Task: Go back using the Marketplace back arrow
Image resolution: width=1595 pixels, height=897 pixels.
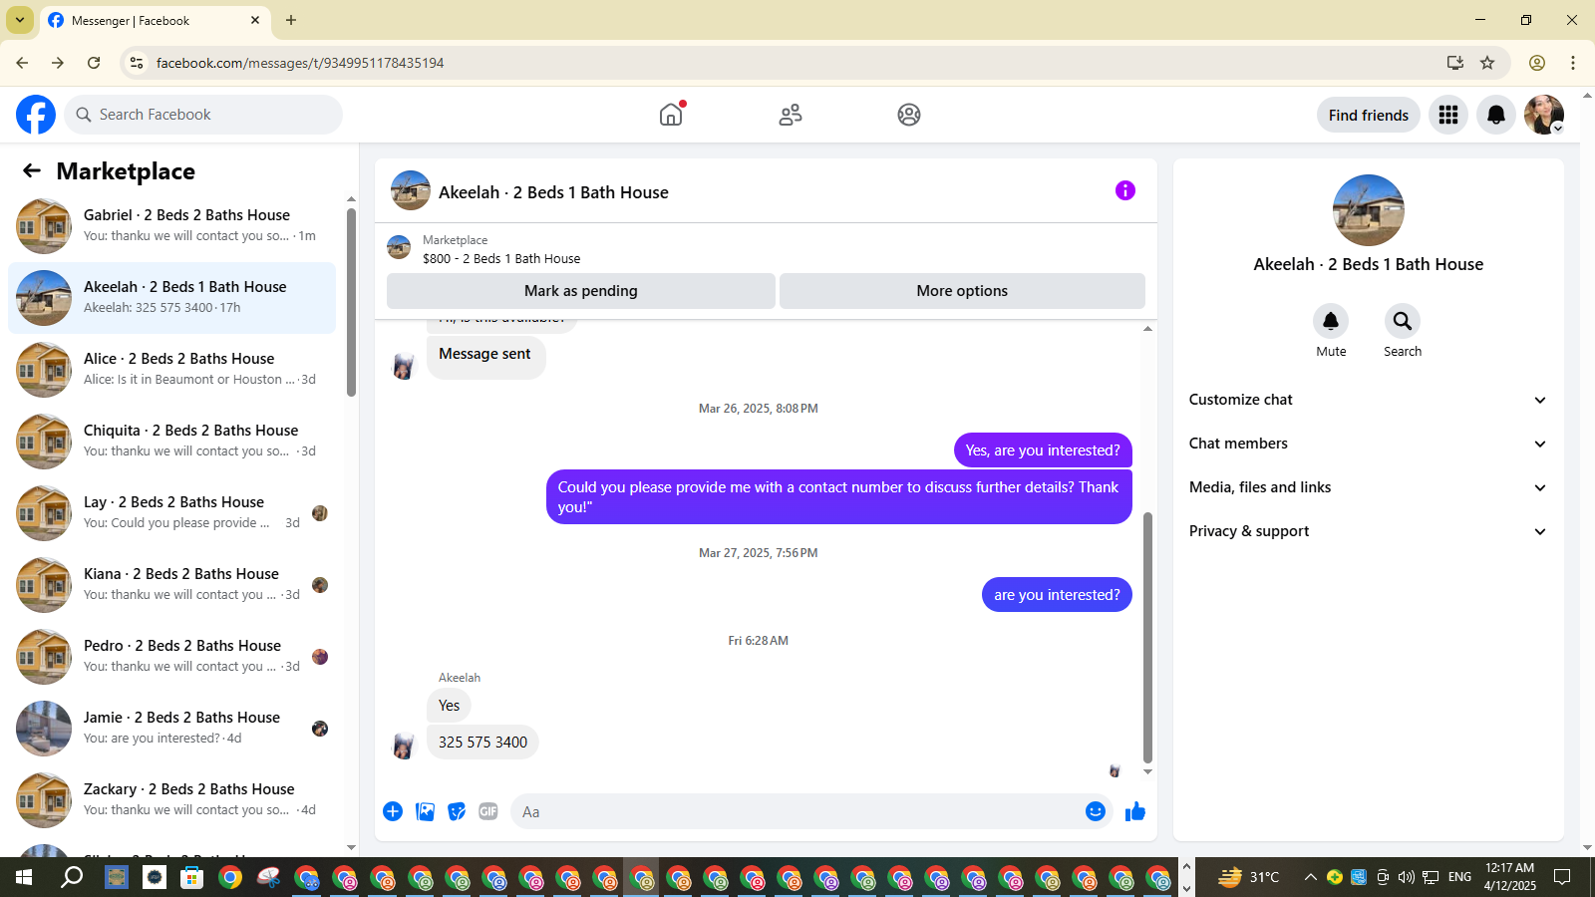Action: (x=32, y=170)
